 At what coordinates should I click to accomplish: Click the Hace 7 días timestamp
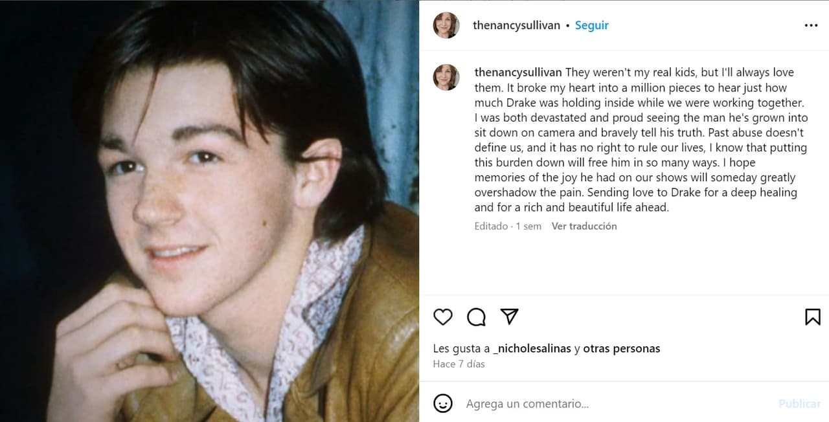(459, 364)
